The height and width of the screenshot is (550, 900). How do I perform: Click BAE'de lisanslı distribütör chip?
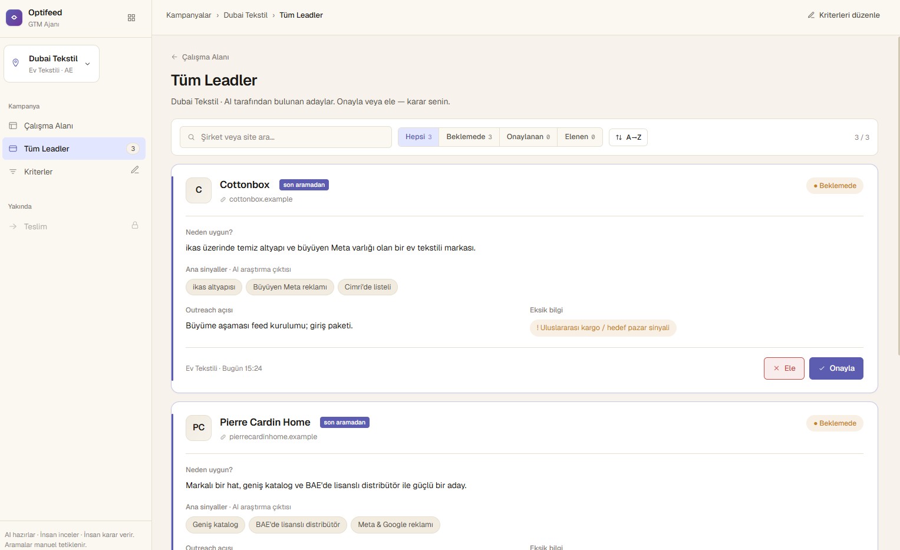point(298,525)
